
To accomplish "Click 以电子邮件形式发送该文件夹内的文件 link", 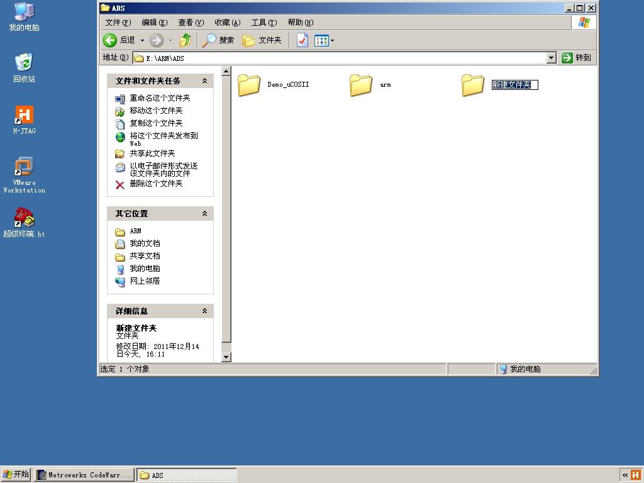I will tap(164, 169).
